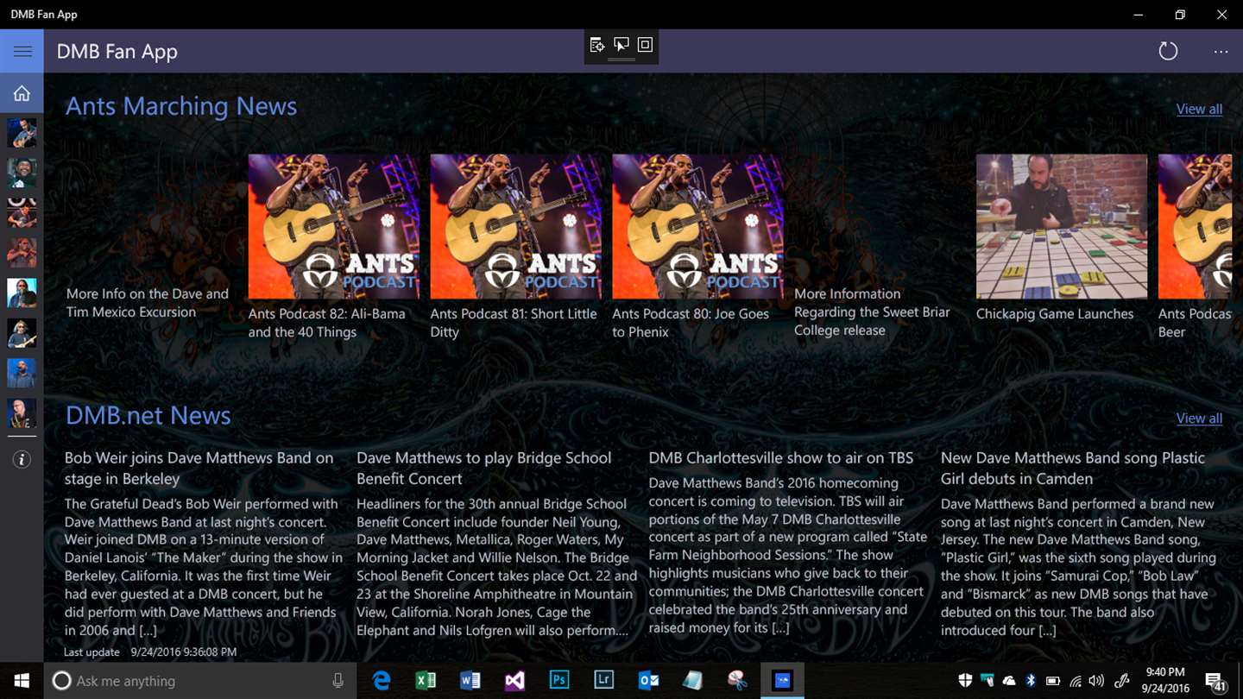This screenshot has height=699, width=1243.
Task: Click 'Ants Podcast 81: Short Little Ditty' title
Action: click(514, 323)
